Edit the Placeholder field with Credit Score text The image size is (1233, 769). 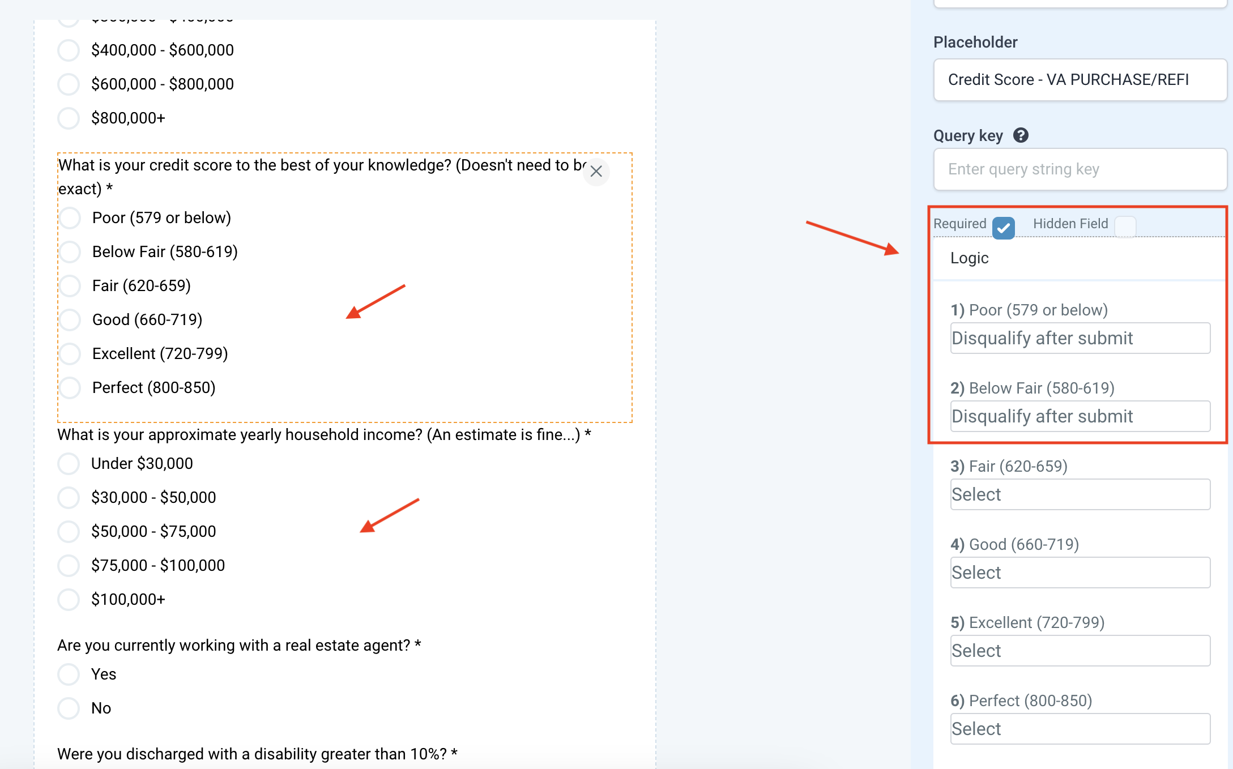coord(1080,80)
